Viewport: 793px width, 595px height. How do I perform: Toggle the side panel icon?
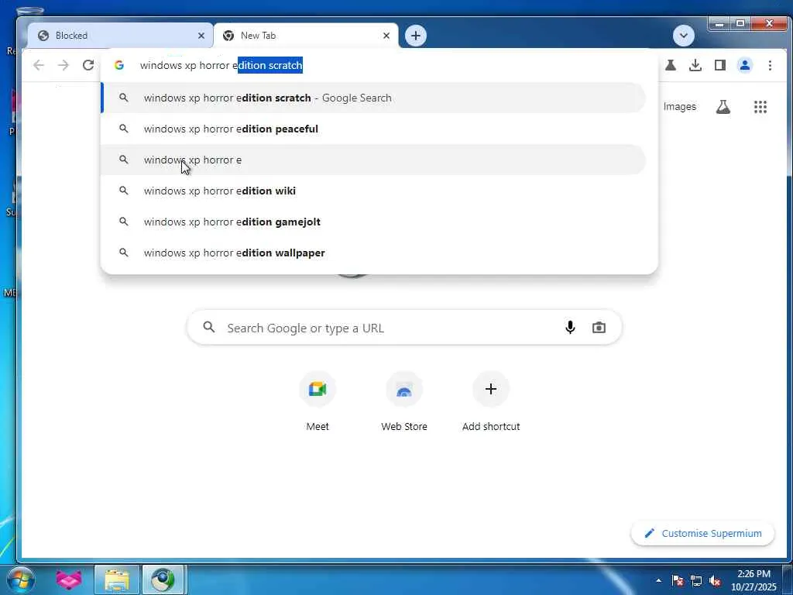tap(720, 65)
